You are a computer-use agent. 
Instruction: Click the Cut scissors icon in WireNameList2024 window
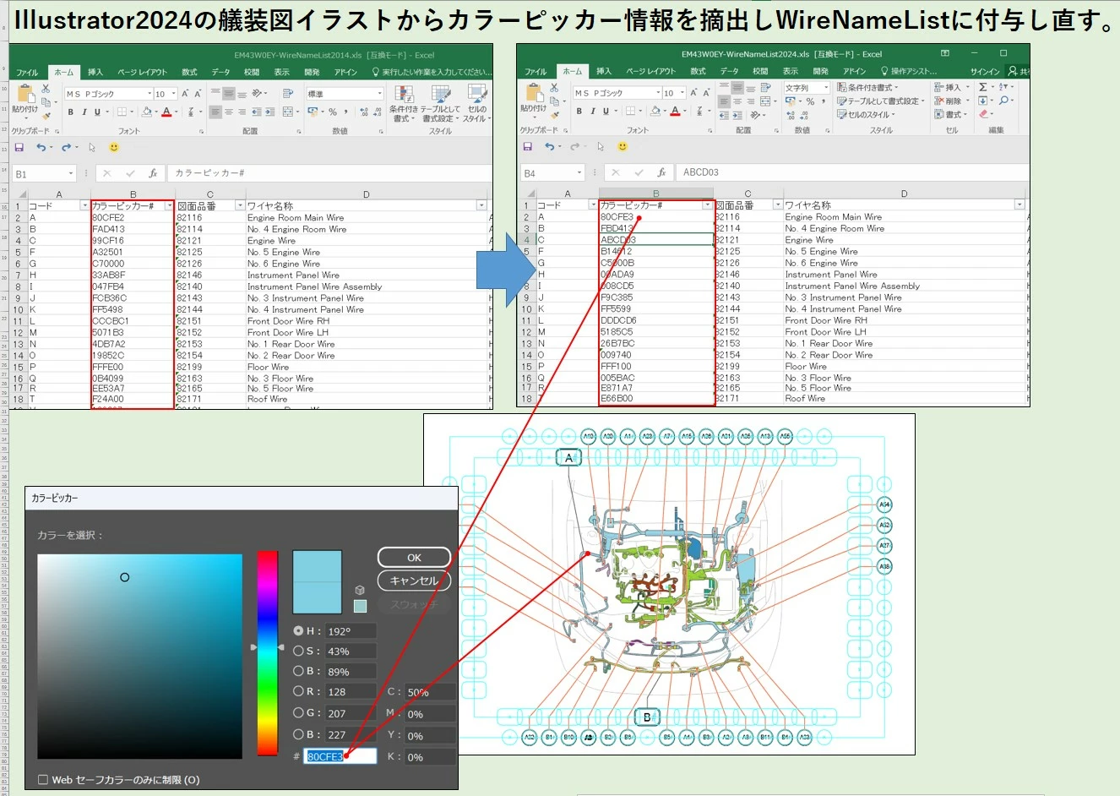pyautogui.click(x=554, y=87)
